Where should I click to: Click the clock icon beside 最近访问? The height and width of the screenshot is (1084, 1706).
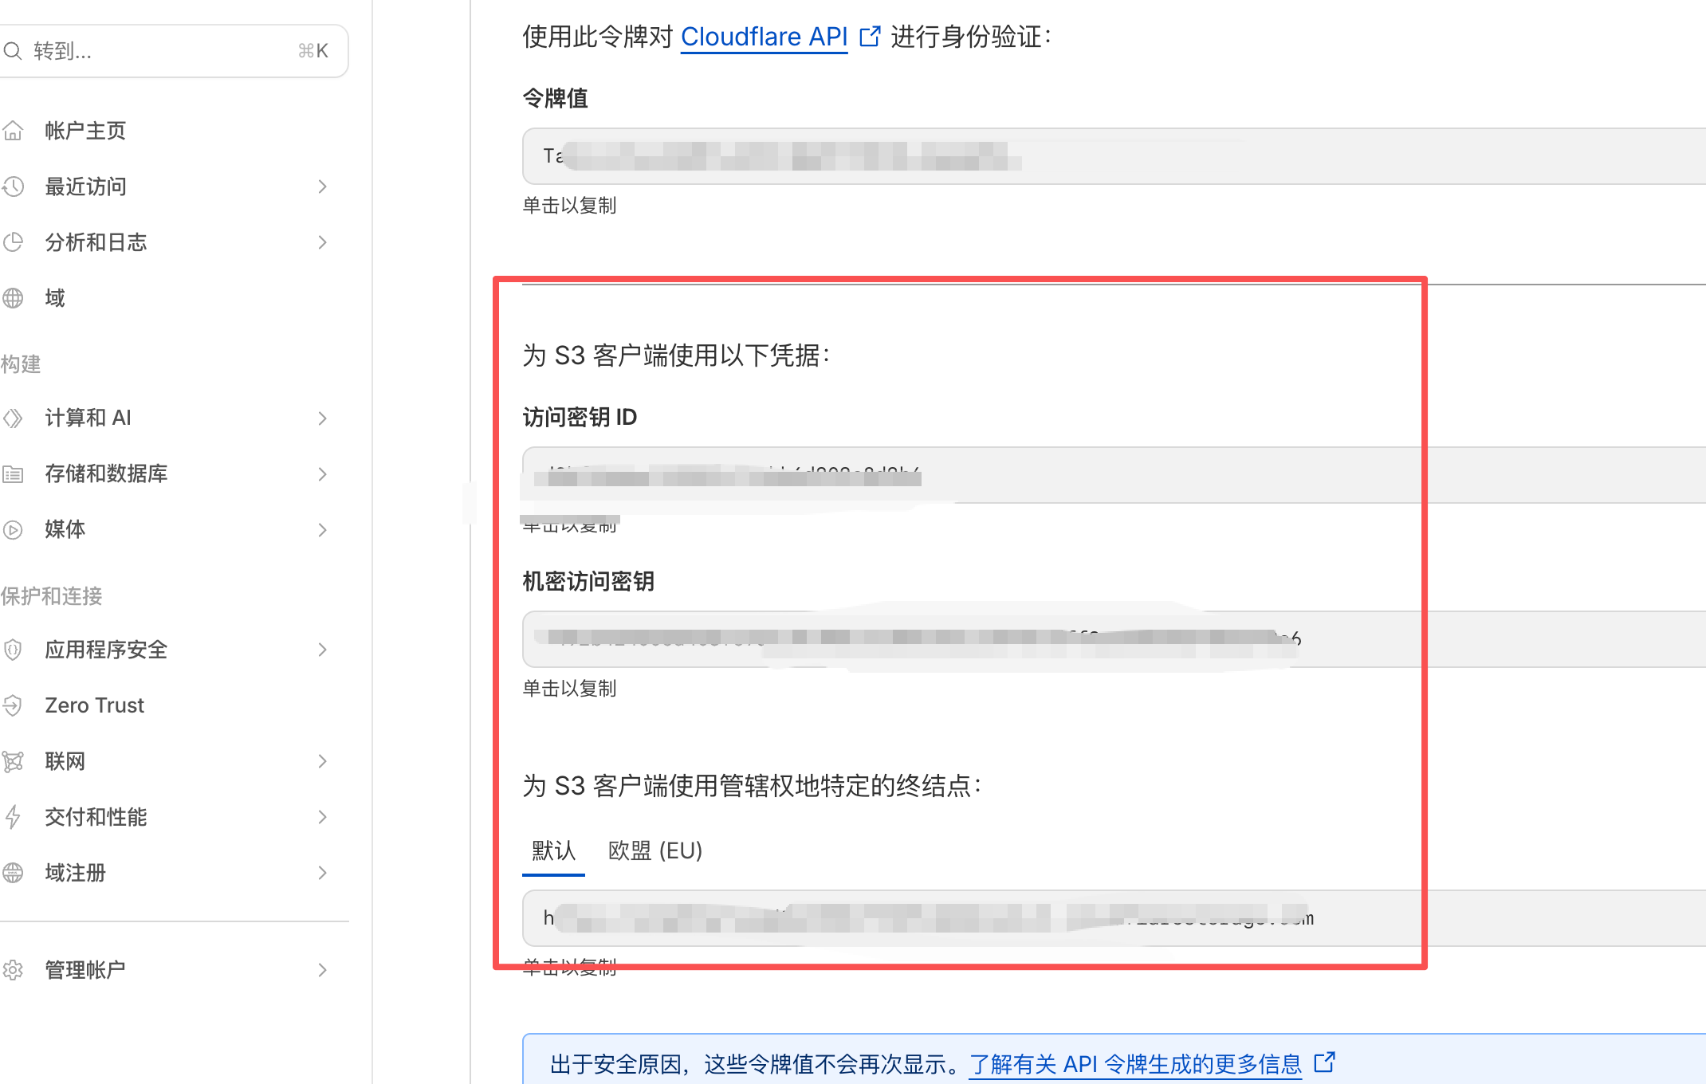13,187
